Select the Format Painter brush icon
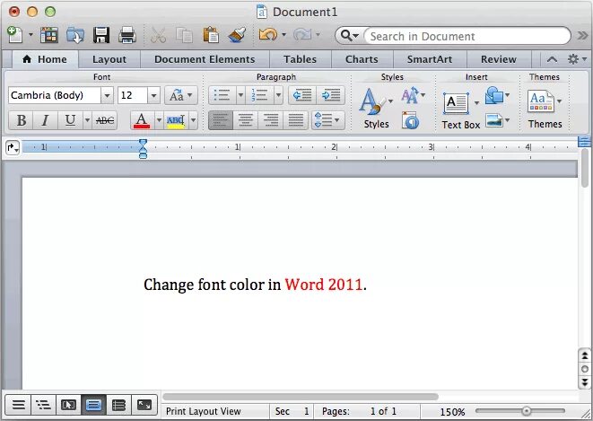 [237, 35]
